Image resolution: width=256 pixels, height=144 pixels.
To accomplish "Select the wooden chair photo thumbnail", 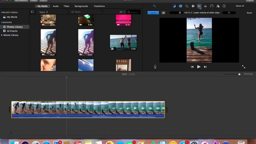I will click(124, 65).
